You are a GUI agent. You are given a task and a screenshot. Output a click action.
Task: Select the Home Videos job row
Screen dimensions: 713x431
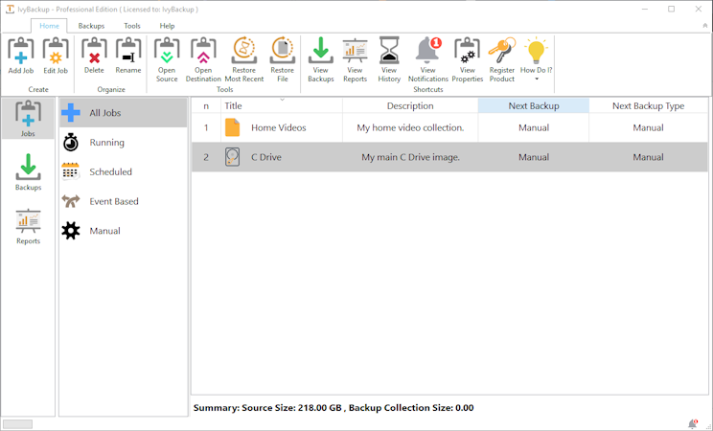tap(449, 127)
